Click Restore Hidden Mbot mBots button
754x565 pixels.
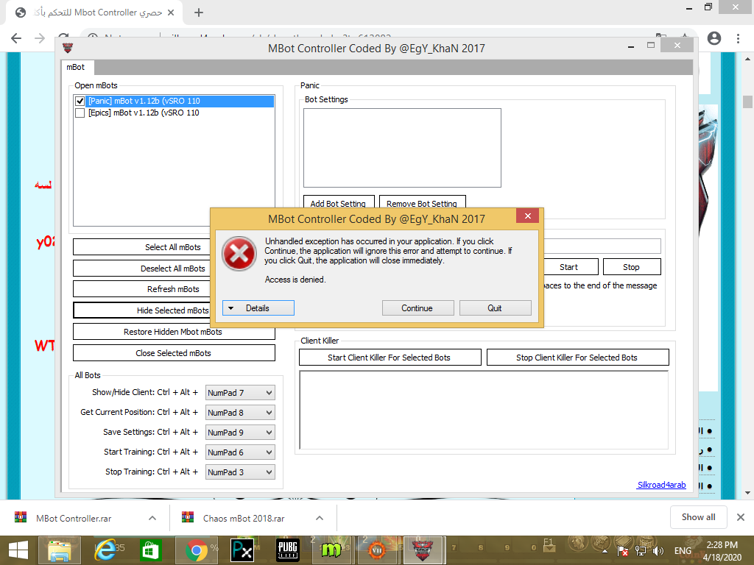tap(174, 332)
